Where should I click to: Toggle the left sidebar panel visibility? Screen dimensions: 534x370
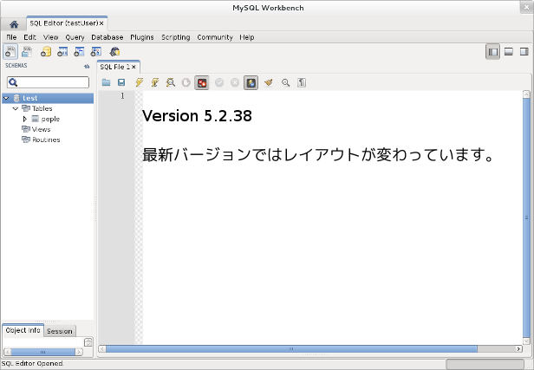click(x=492, y=52)
